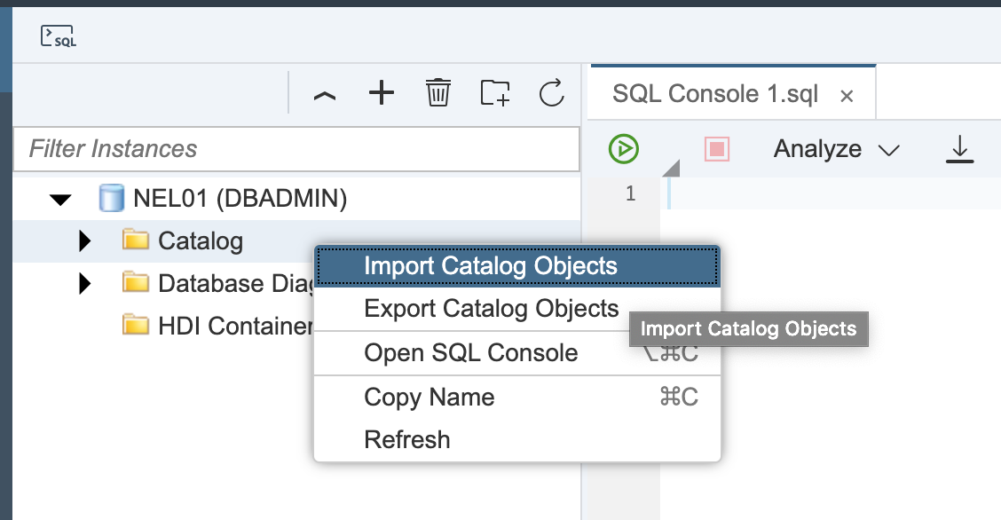The height and width of the screenshot is (520, 1001).
Task: Click the SQL console icon at top
Action: pyautogui.click(x=59, y=35)
